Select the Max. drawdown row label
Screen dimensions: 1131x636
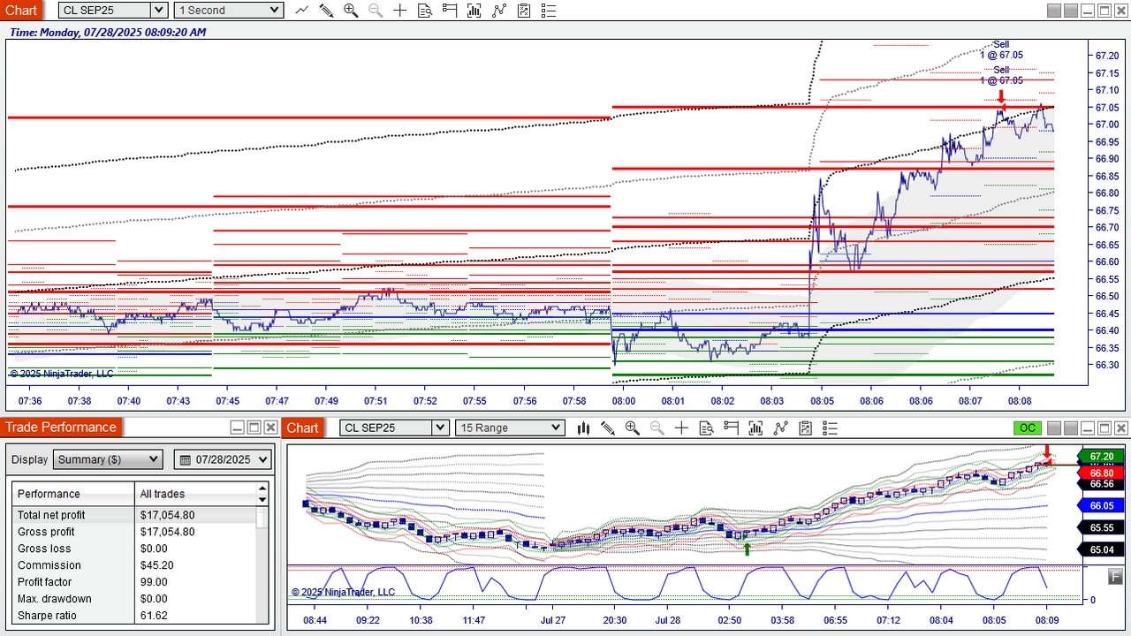[x=55, y=599]
